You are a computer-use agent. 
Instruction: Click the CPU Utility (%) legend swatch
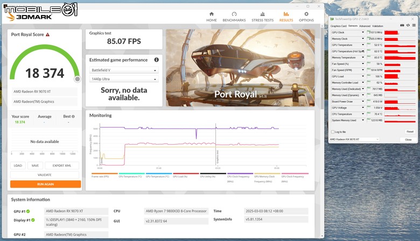[x=213, y=174]
